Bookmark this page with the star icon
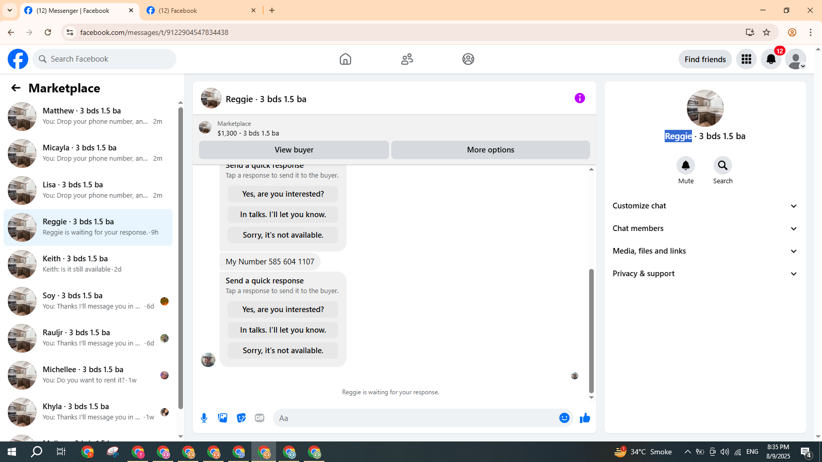822x462 pixels. pyautogui.click(x=766, y=32)
